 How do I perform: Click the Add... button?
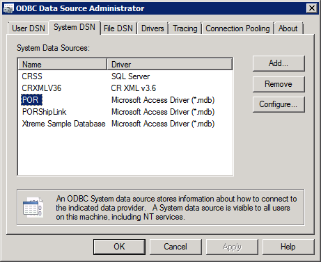(279, 63)
